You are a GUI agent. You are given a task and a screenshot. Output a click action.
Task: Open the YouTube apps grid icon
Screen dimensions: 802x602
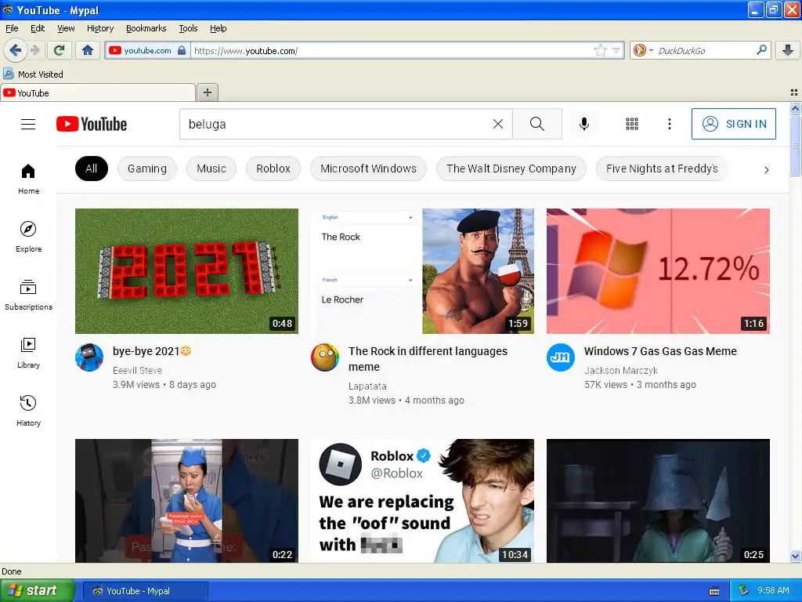[x=632, y=124]
